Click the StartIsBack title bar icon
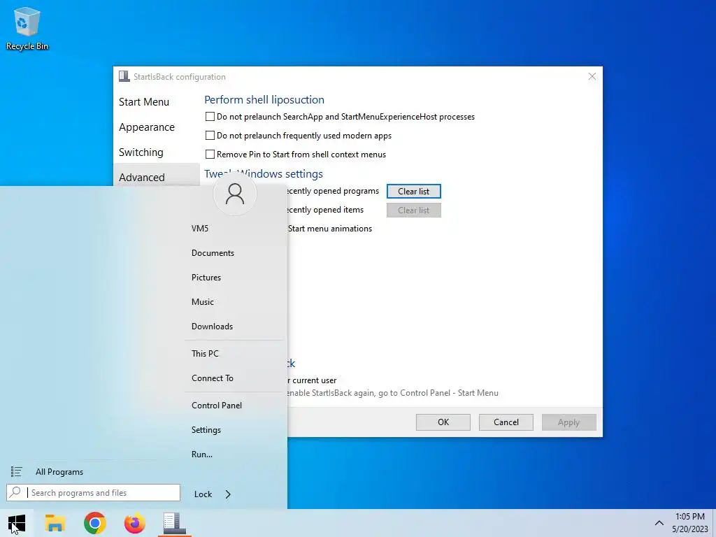Image resolution: width=716 pixels, height=537 pixels. coord(124,76)
